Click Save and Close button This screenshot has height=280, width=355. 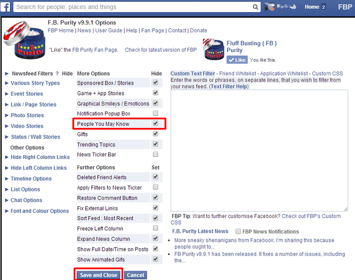click(x=99, y=275)
